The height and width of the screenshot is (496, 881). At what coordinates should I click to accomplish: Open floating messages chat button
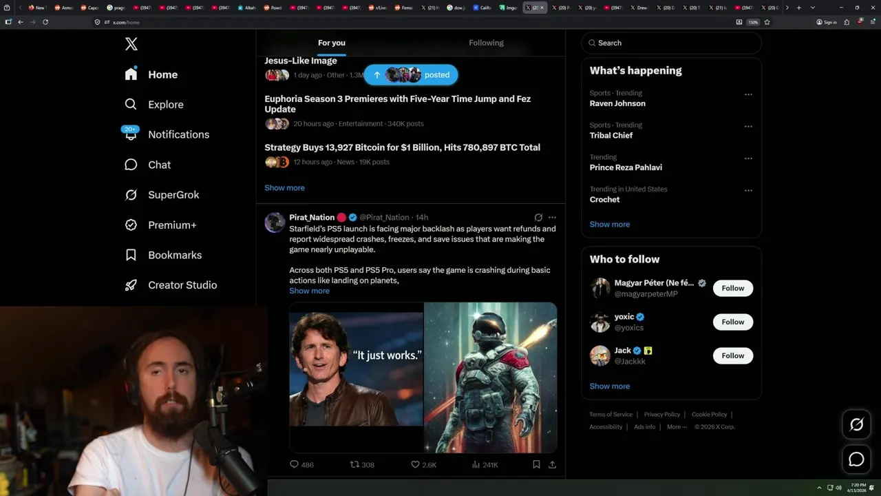point(856,459)
